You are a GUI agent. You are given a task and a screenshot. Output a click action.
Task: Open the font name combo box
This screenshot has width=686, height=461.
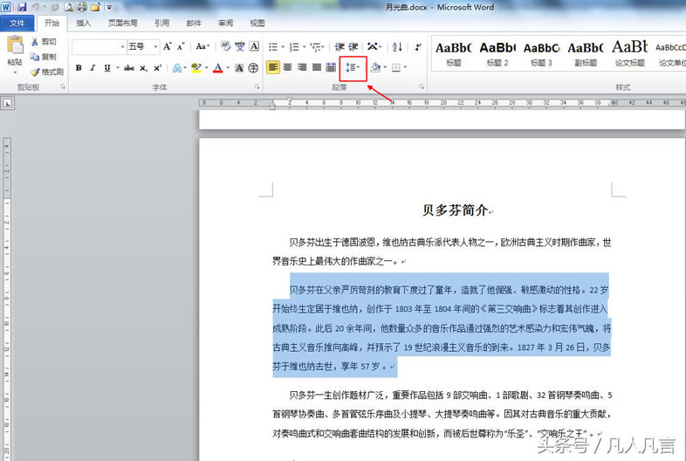pos(99,46)
